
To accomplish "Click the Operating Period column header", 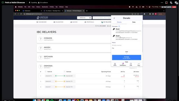I will pos(106,72).
